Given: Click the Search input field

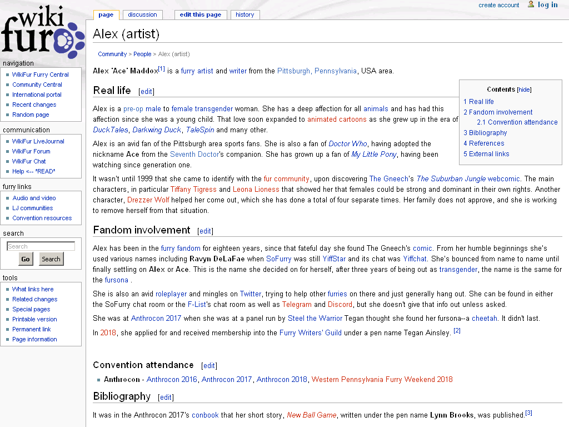Looking at the screenshot, I should (41, 246).
